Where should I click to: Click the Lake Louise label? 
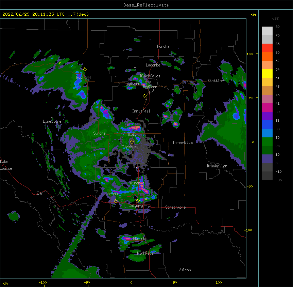pos(6,165)
